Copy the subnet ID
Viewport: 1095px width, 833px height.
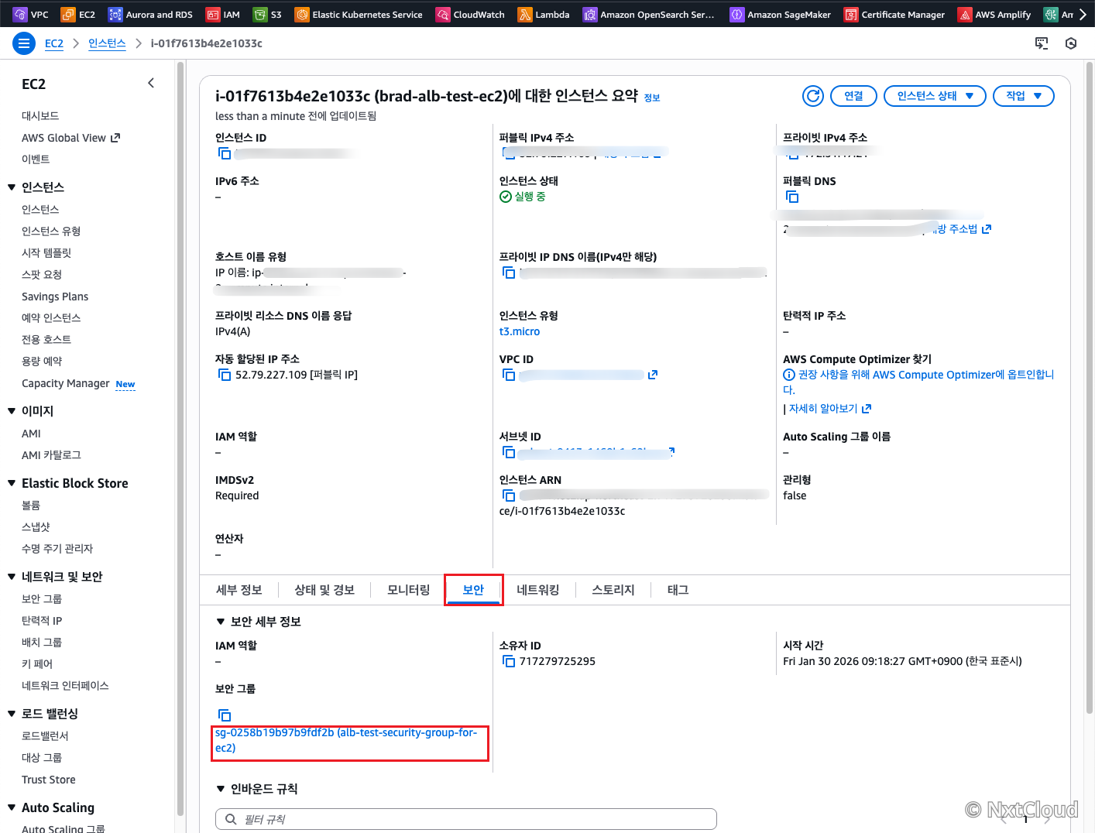coord(509,452)
